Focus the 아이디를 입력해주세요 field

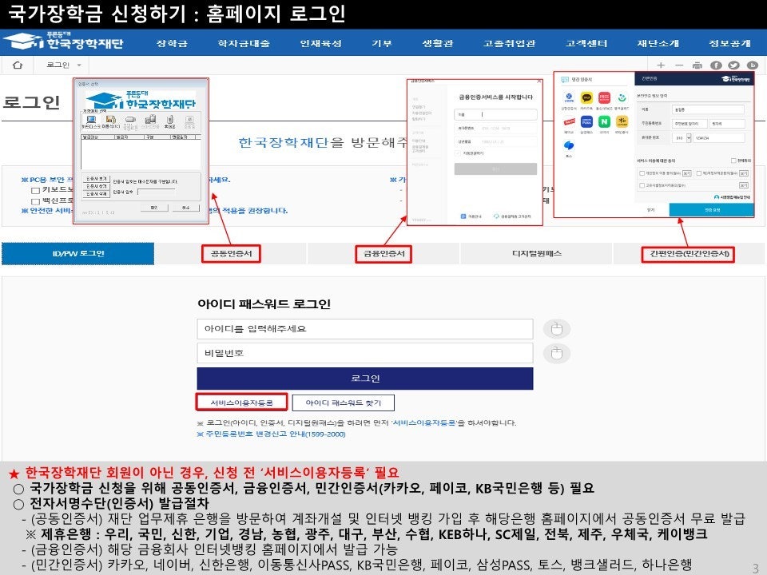[365, 329]
